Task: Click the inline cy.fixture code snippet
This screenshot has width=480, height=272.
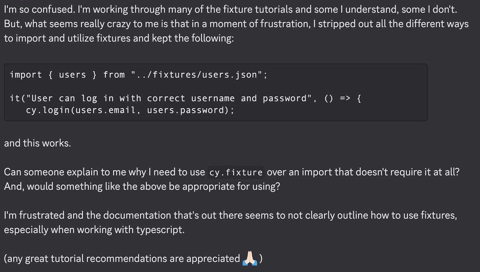Action: [236, 172]
